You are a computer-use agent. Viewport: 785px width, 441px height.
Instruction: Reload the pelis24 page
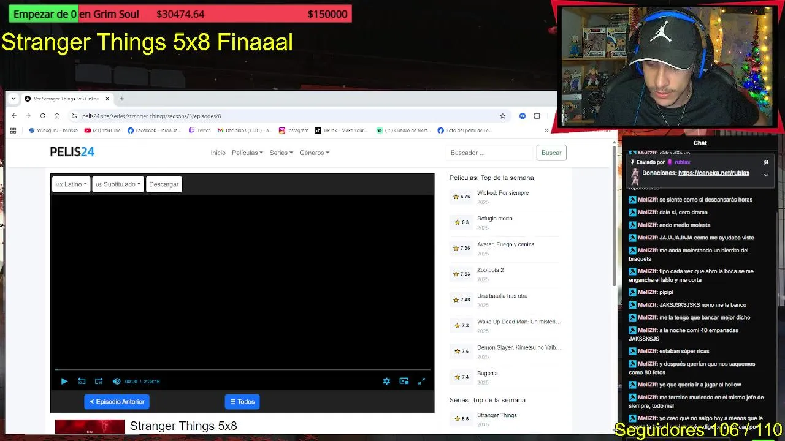pos(42,116)
